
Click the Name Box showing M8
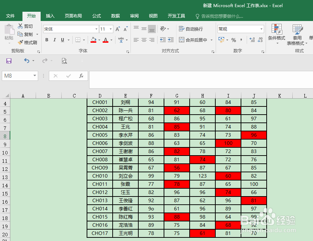(17, 76)
